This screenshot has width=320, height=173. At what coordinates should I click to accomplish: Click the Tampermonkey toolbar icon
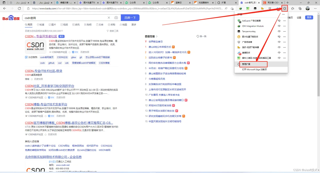[x=255, y=9]
